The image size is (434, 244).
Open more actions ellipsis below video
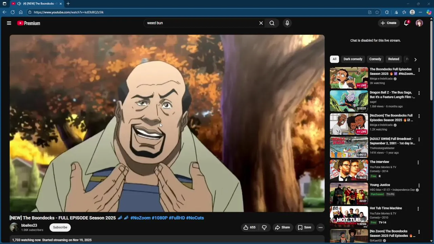pos(320,227)
